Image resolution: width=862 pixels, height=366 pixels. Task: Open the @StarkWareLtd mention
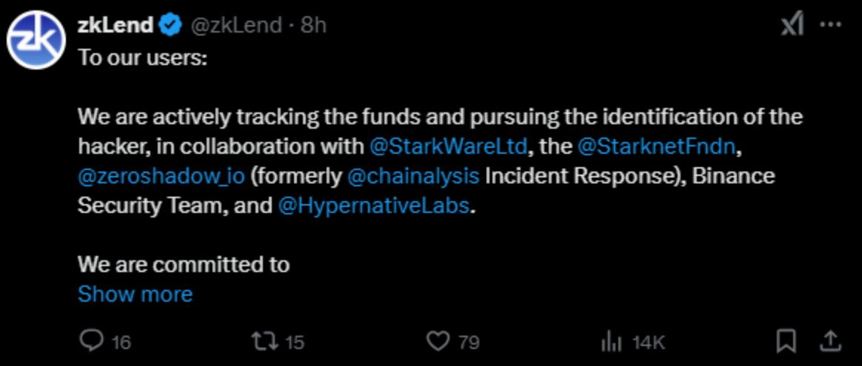(x=449, y=146)
